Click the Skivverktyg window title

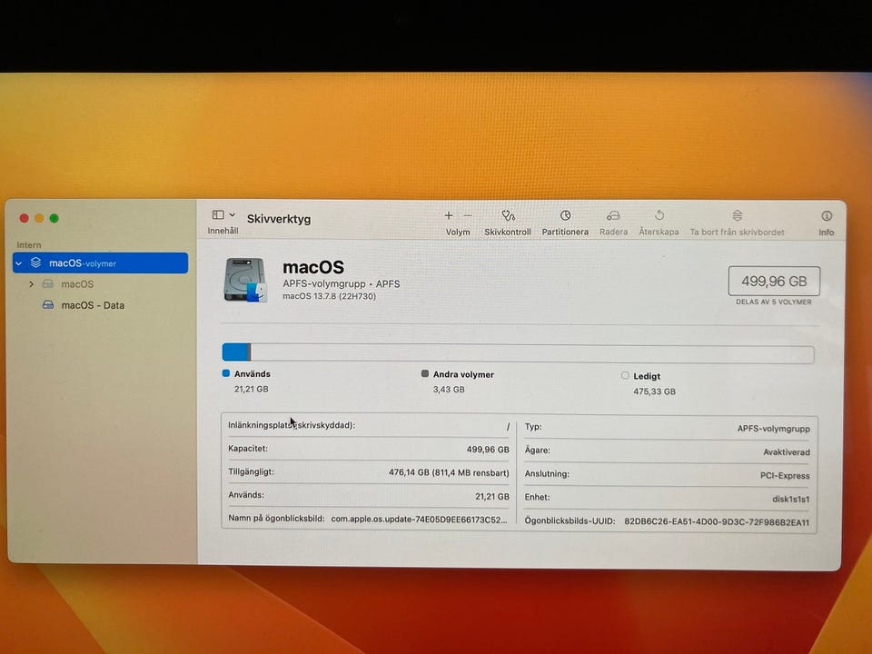tap(279, 219)
